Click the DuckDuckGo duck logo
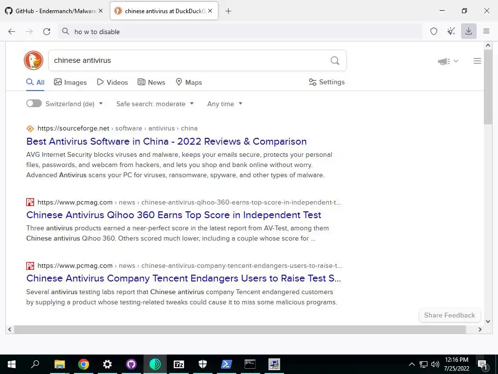This screenshot has width=498, height=374. (x=34, y=60)
